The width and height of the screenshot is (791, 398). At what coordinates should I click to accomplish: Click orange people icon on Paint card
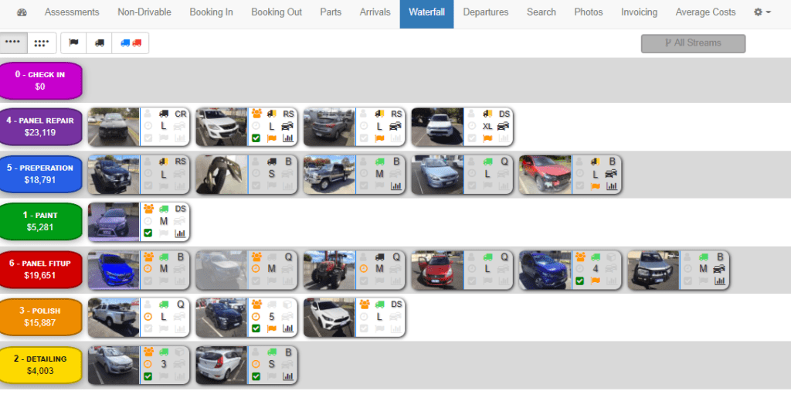[x=148, y=209]
